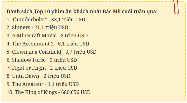The height and width of the screenshot is (103, 187).
Task: Click the red paperclip icon
Action: tap(176, 7)
